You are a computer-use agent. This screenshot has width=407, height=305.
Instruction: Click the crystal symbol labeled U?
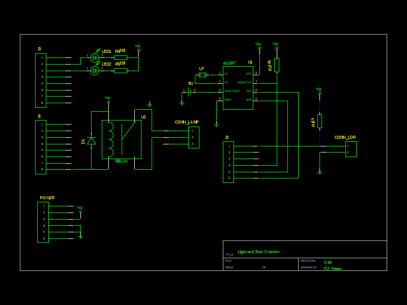click(202, 75)
